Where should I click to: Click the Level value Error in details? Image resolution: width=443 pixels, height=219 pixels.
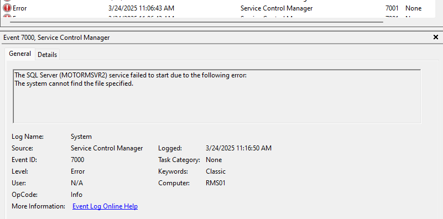[77, 171]
